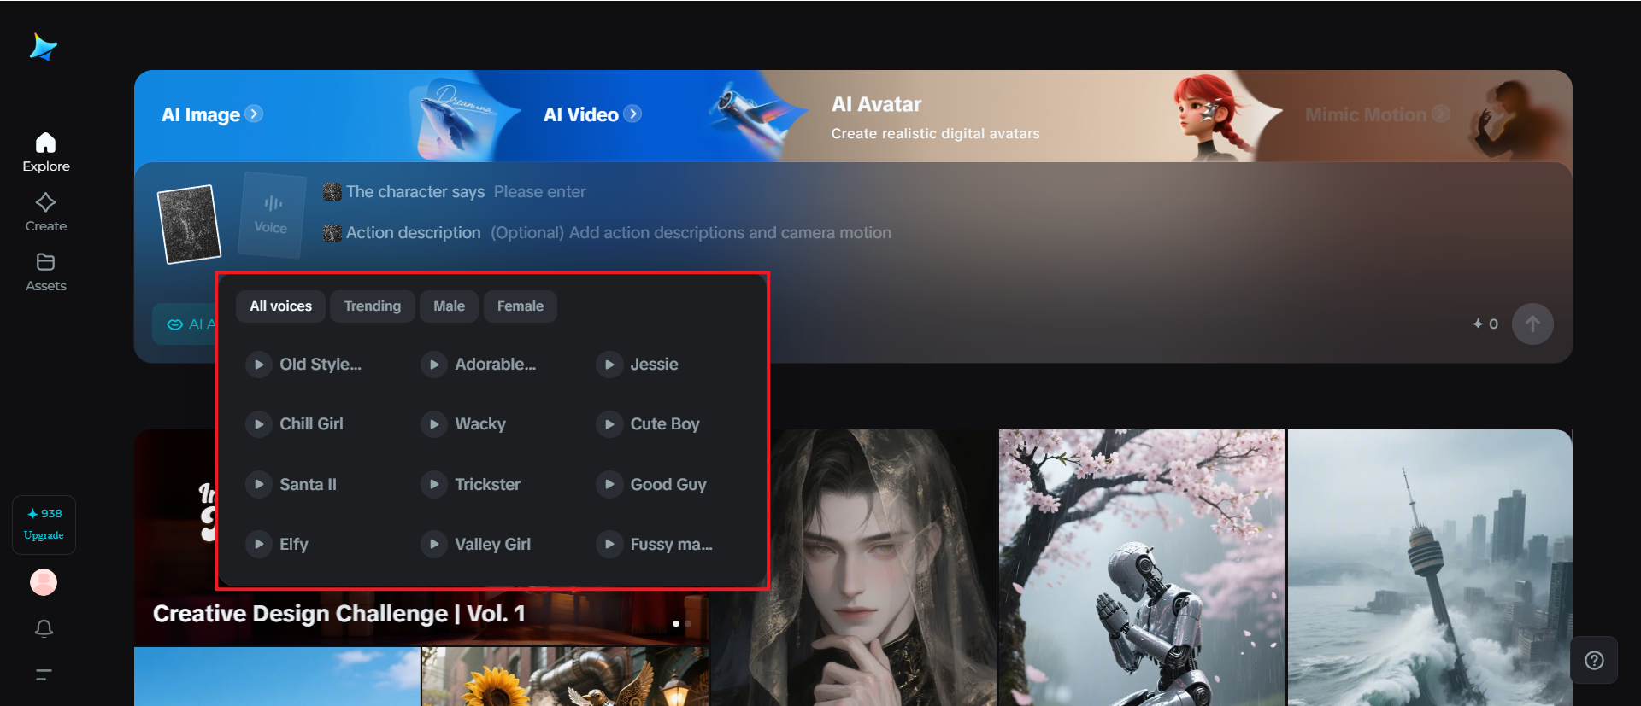This screenshot has width=1641, height=706.
Task: Filter voices by Female
Action: tap(521, 306)
